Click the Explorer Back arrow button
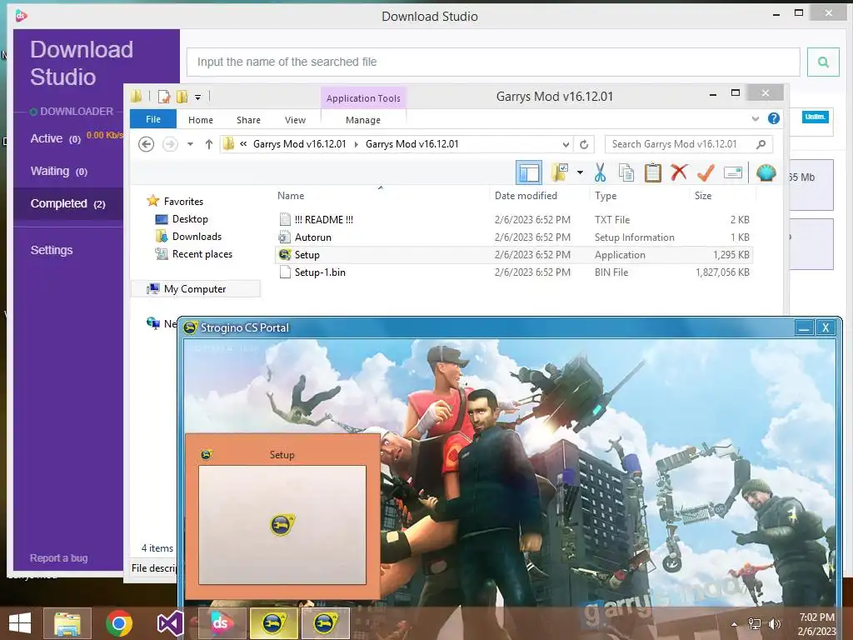This screenshot has width=853, height=640. [x=146, y=144]
